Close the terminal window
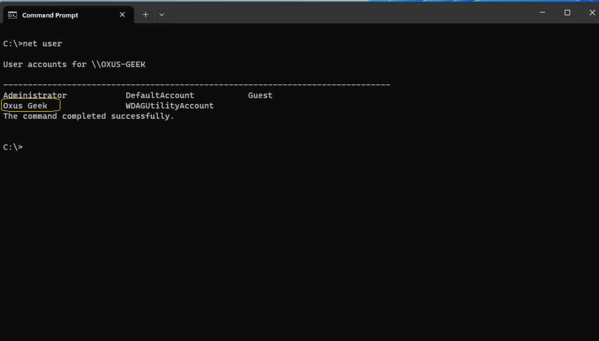This screenshot has height=341, width=599. [592, 12]
